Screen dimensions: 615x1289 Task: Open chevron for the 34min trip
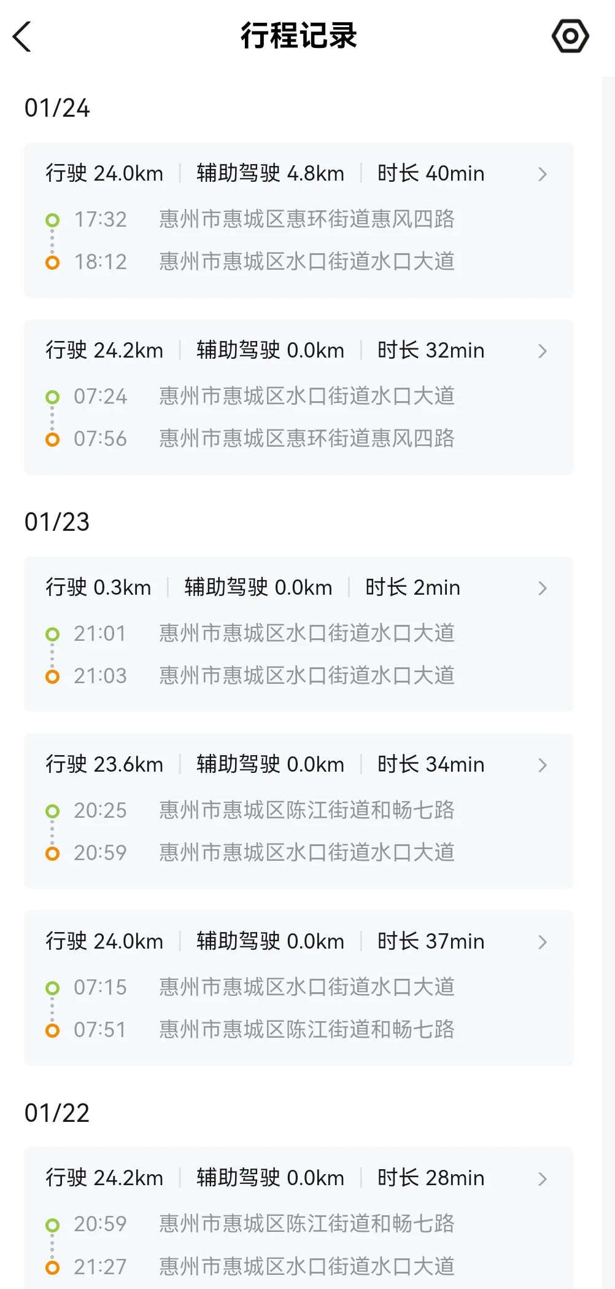click(543, 766)
